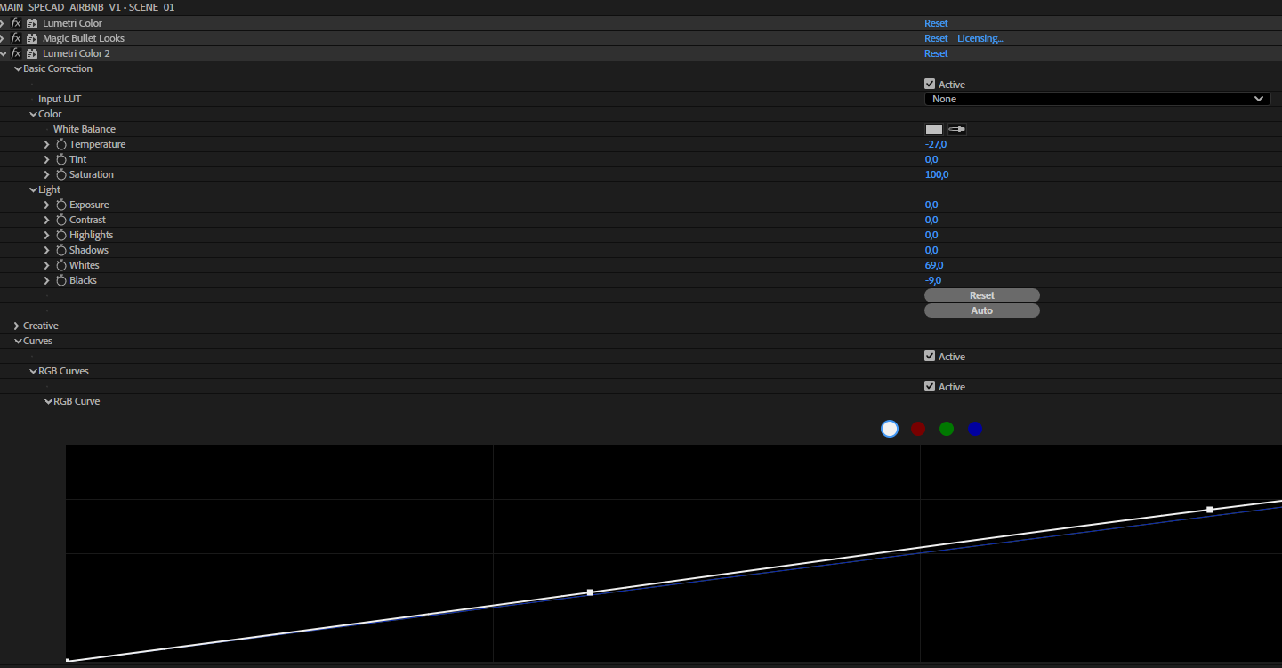
Task: Expand the Saturation property arrow
Action: (x=47, y=174)
